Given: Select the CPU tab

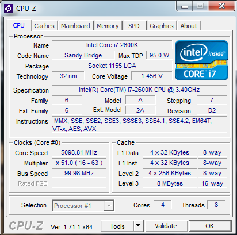Looking at the screenshot, I should click(x=19, y=25).
